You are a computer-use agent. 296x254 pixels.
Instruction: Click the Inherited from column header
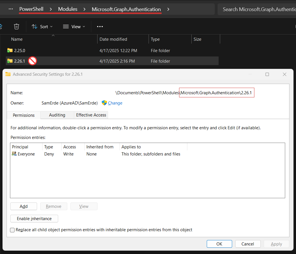point(100,147)
